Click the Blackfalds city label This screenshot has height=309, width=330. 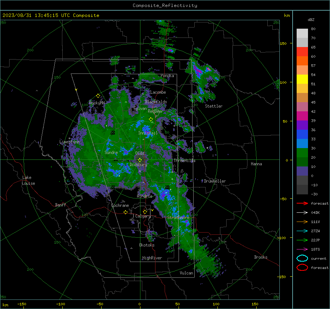click(156, 102)
